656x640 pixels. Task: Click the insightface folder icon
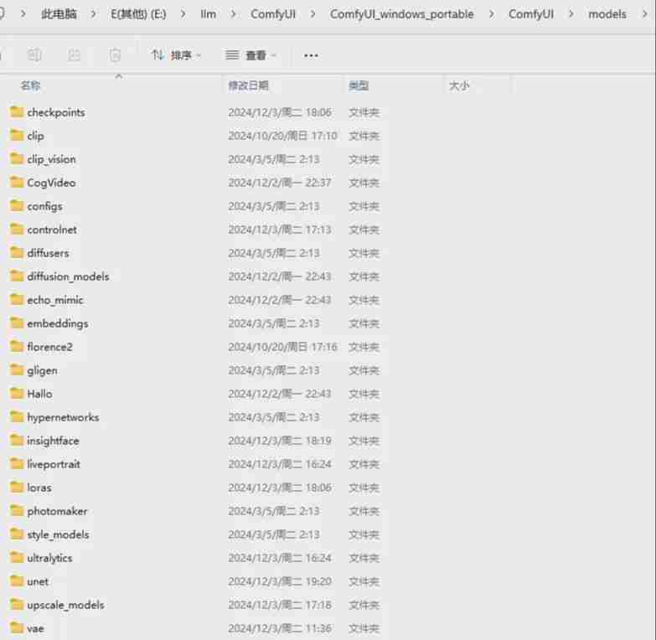pos(17,440)
